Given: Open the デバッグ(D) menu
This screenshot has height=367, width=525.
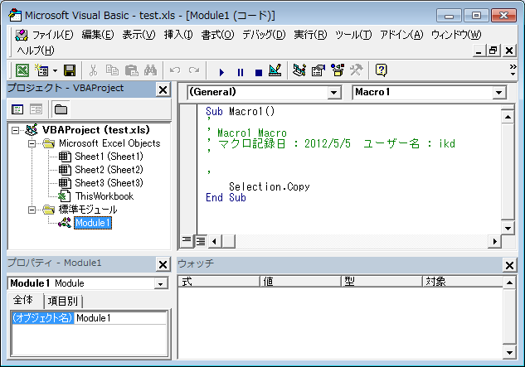Looking at the screenshot, I should [x=264, y=35].
